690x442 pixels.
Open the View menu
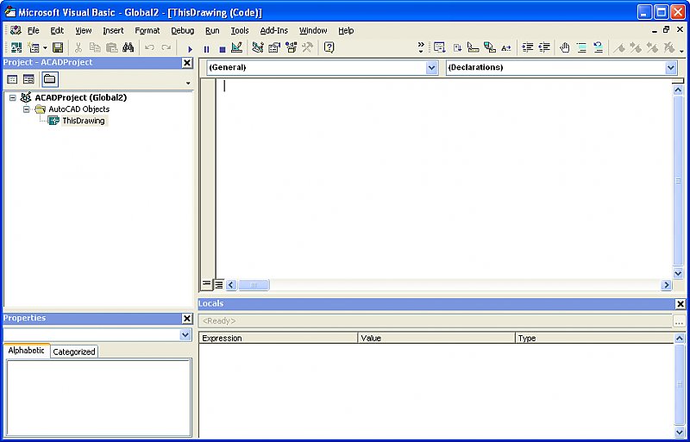[83, 30]
